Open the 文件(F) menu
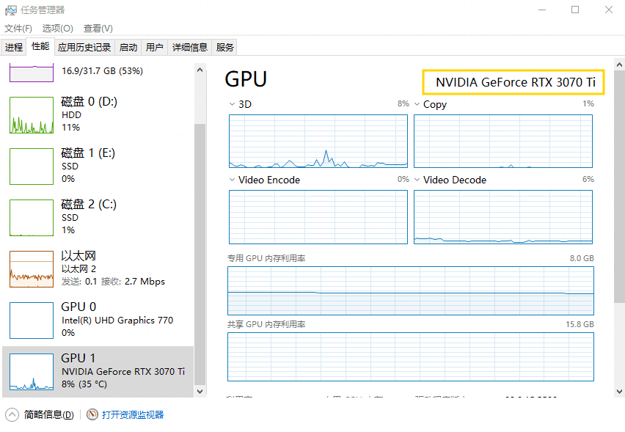This screenshot has width=625, height=432. 18,29
